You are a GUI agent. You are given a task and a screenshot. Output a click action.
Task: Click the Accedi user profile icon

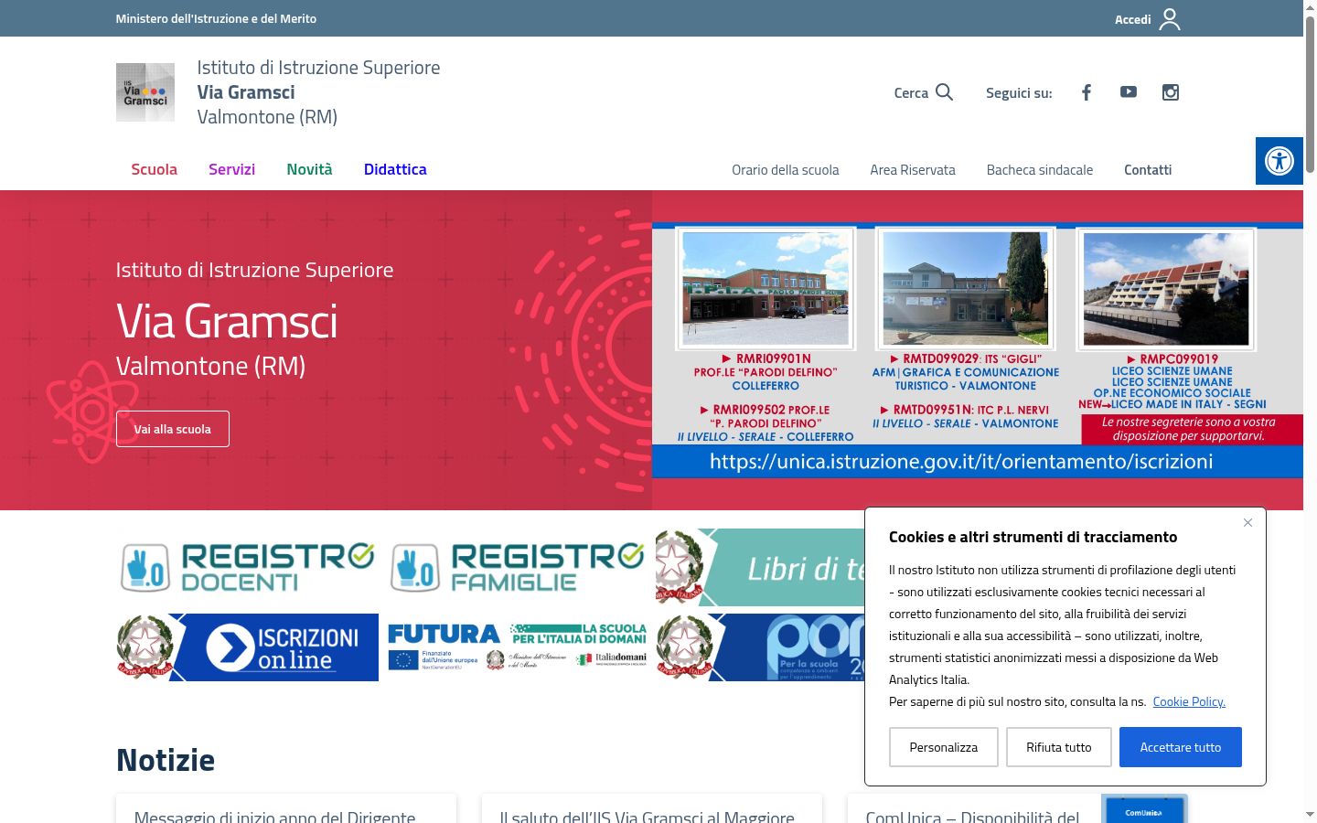(1170, 19)
